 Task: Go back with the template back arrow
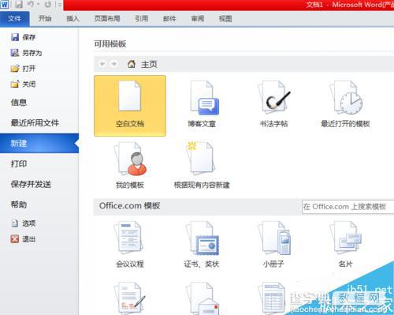coord(102,64)
